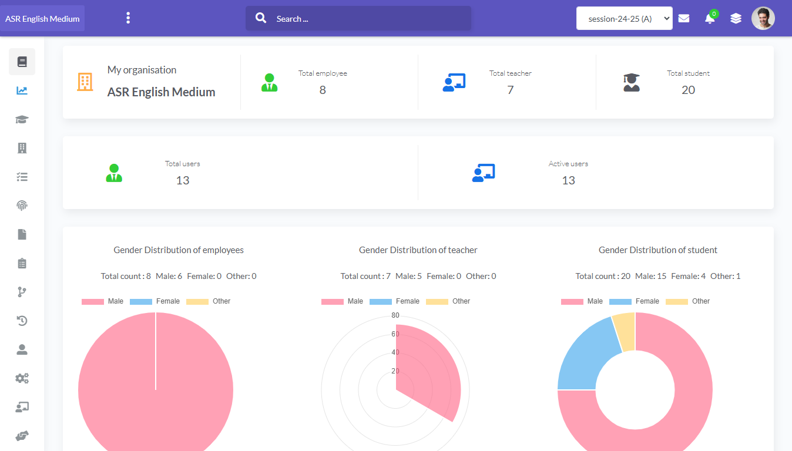Click the Total users label

coord(183,164)
